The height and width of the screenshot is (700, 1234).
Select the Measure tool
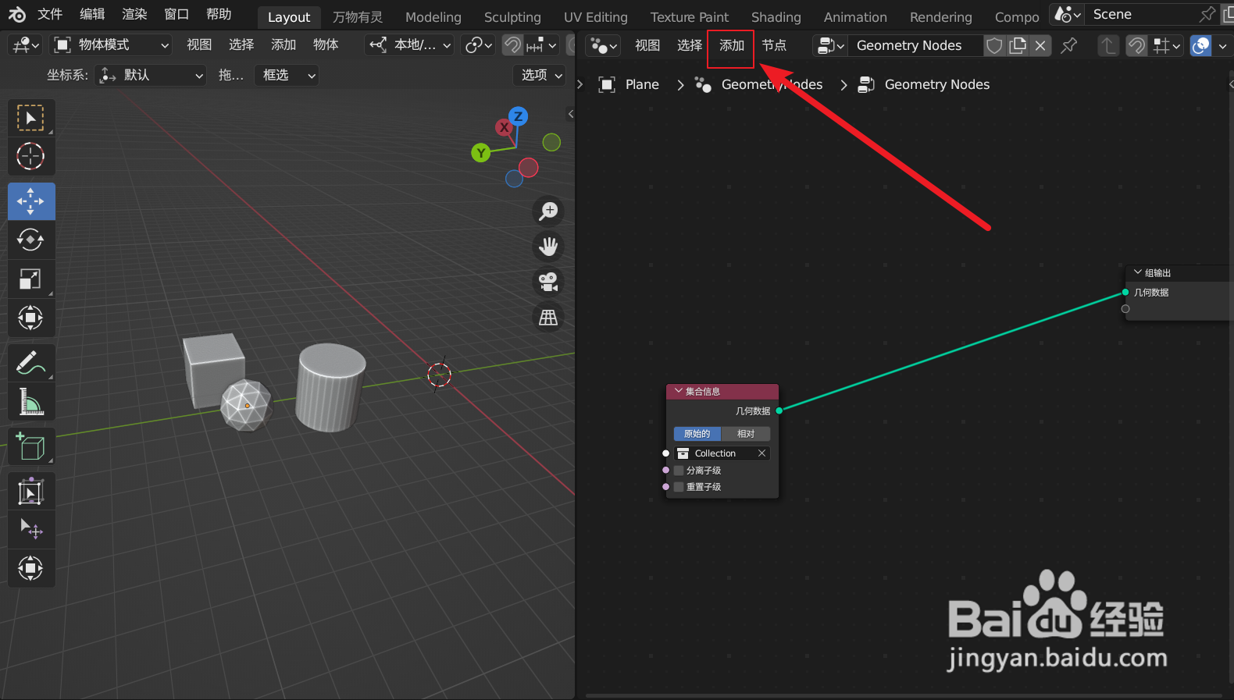tap(31, 402)
